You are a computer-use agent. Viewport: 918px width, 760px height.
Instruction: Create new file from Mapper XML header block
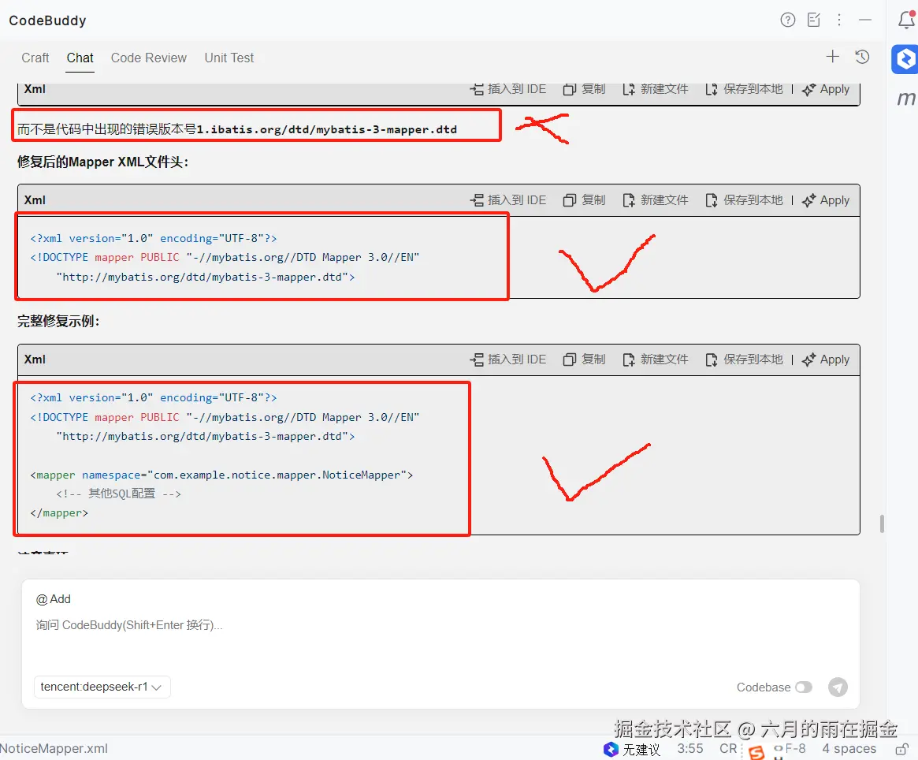pos(655,200)
